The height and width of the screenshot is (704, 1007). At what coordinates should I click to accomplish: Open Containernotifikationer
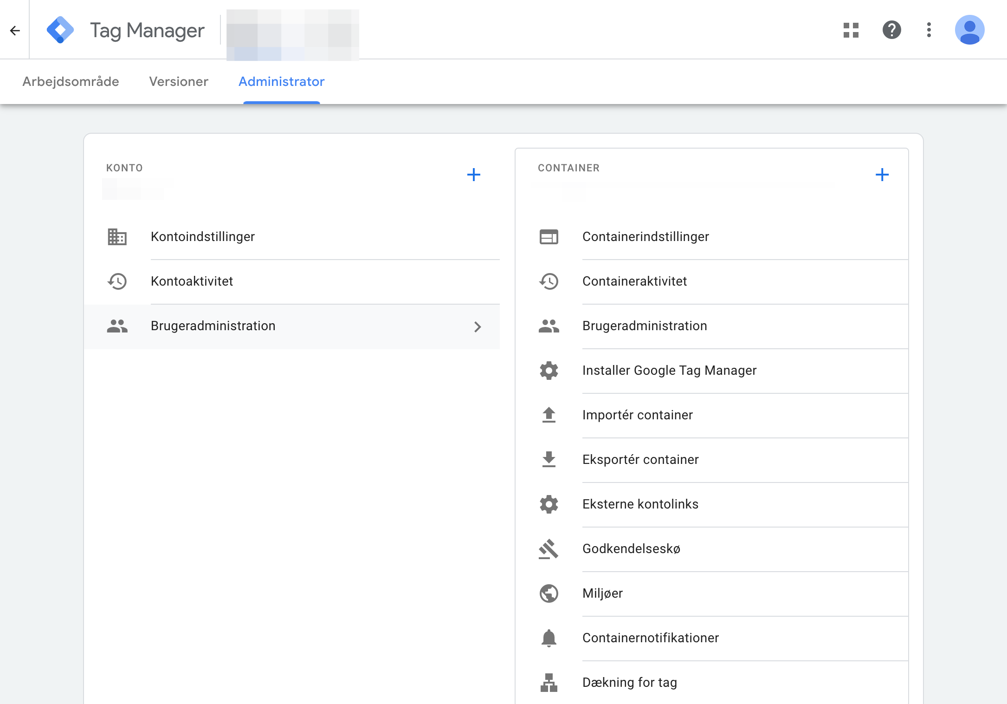pos(712,638)
